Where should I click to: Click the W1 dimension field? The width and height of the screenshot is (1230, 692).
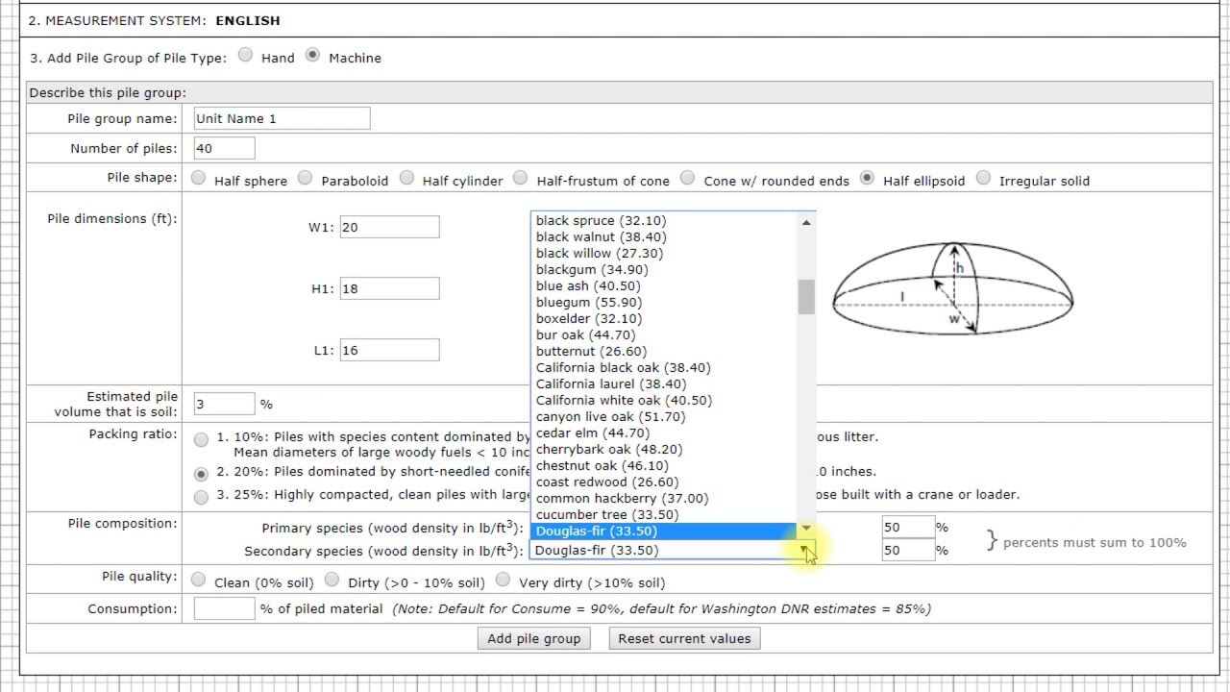click(389, 227)
